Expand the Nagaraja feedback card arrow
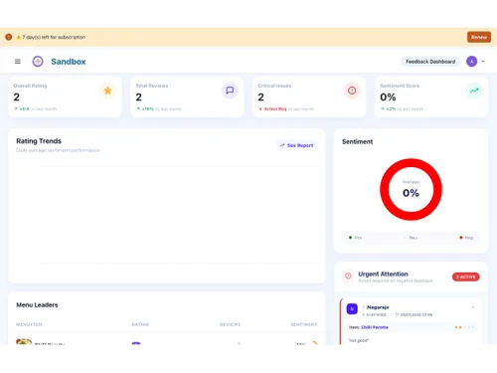 [473, 307]
